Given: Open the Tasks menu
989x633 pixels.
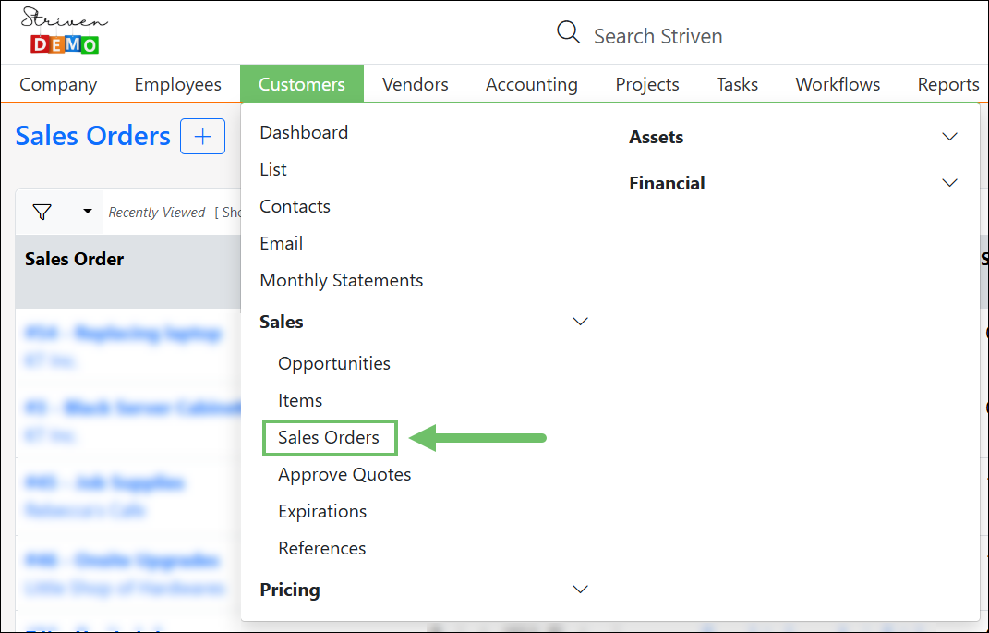Looking at the screenshot, I should pos(737,84).
